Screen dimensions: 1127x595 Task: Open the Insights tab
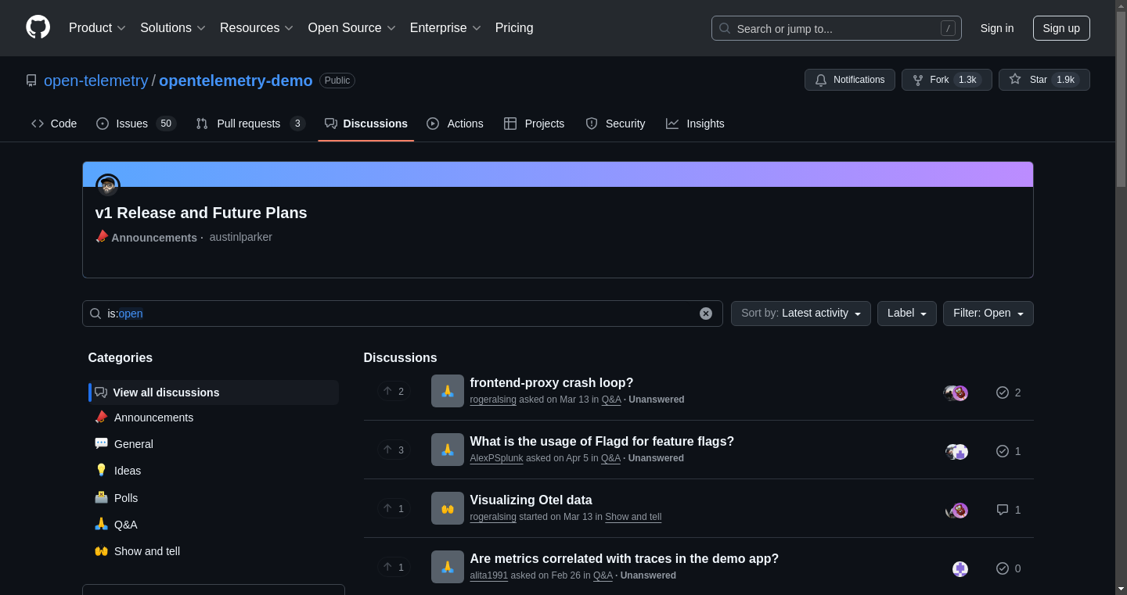(x=695, y=124)
